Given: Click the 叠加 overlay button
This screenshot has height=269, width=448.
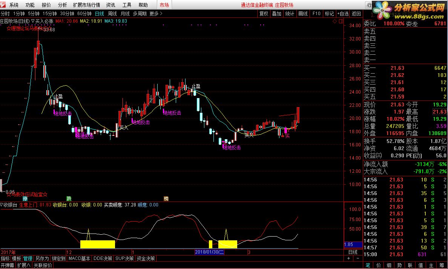Looking at the screenshot, I should click(x=276, y=14).
